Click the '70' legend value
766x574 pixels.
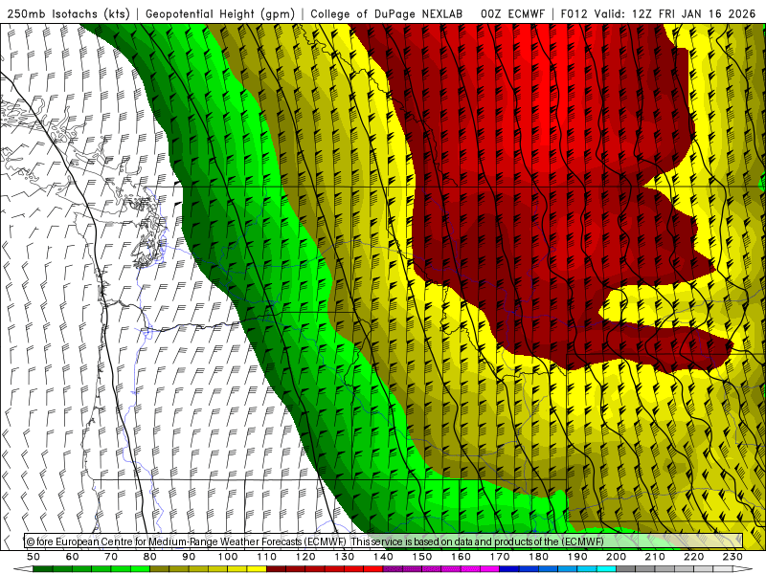coord(111,557)
